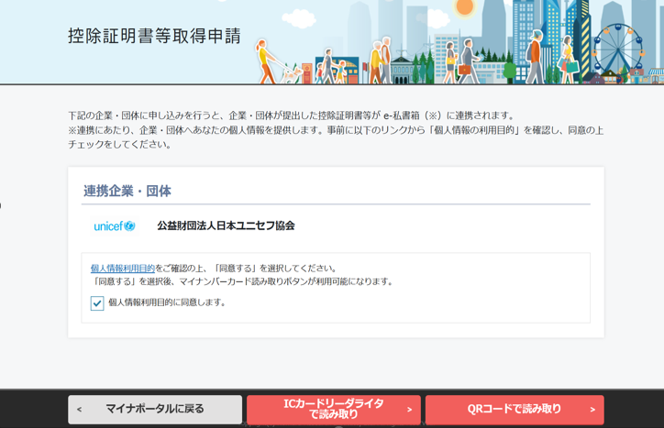Viewport: 664px width, 428px height.
Task: Click the right arrow on ICカードリーダライタ button
Action: 409,410
